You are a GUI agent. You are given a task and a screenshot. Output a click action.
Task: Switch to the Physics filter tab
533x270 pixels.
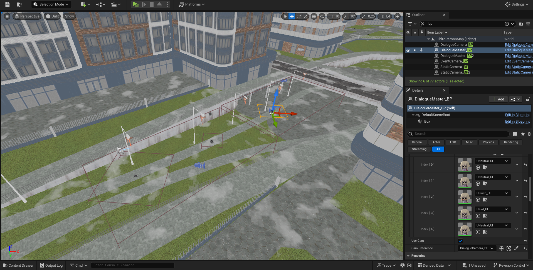(x=488, y=142)
